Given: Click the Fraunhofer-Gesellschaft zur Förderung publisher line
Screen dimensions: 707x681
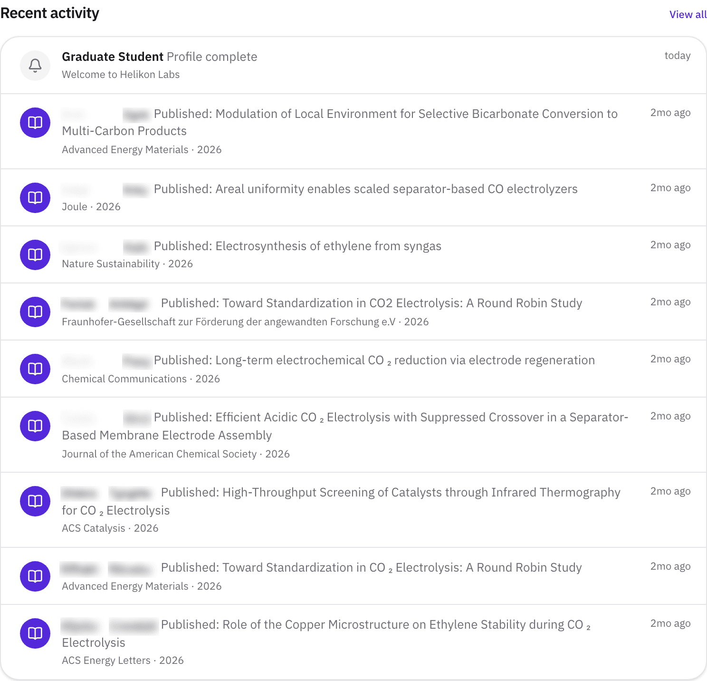Looking at the screenshot, I should click(245, 322).
